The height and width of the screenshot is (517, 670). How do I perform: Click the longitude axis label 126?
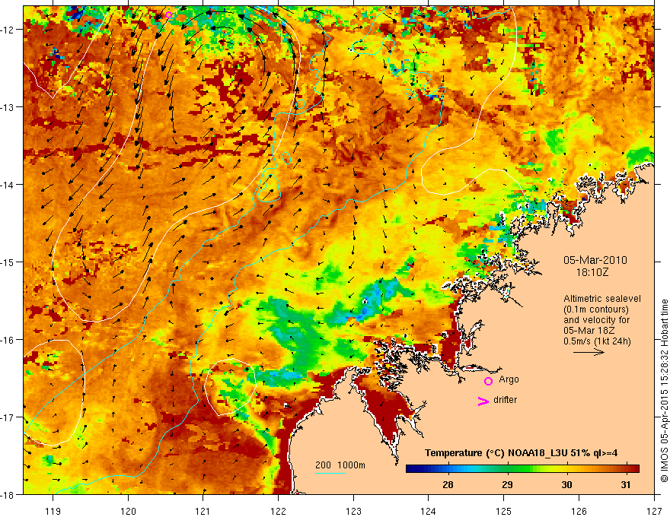click(579, 511)
